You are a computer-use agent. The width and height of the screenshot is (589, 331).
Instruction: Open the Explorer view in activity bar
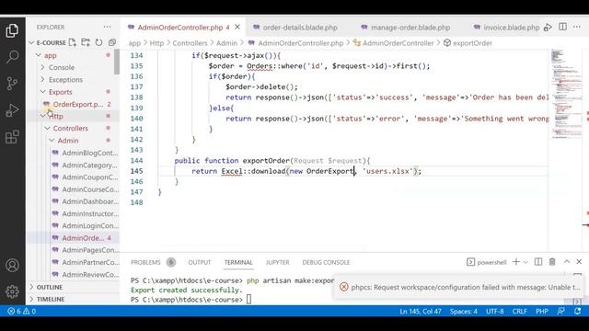[12, 30]
